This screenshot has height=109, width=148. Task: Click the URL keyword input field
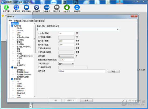click(78, 30)
